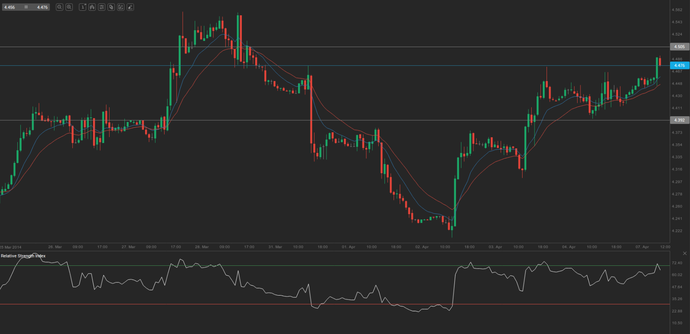Open the candlestick chart type menu
The width and height of the screenshot is (690, 334).
click(x=92, y=7)
